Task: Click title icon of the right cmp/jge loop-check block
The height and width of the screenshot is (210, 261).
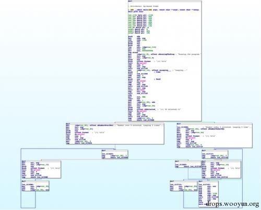Action: [x=204, y=151]
